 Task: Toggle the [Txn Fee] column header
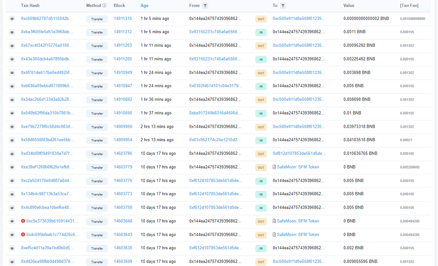click(409, 5)
